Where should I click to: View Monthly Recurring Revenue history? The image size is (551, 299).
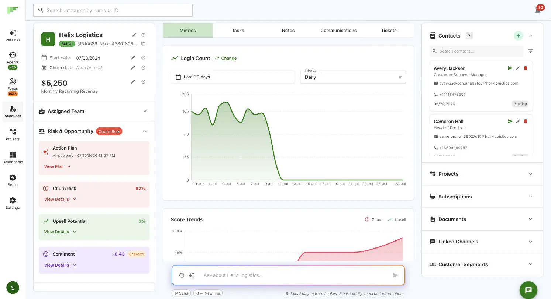[x=143, y=82]
